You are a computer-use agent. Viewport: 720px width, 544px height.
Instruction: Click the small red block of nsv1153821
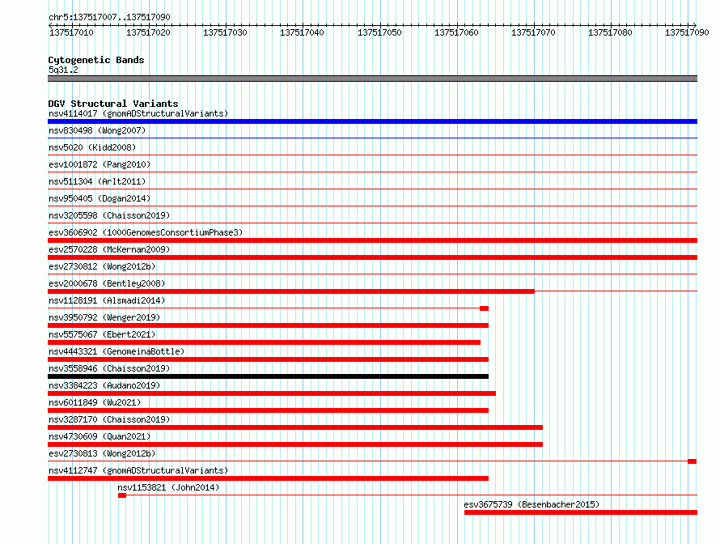click(x=122, y=495)
